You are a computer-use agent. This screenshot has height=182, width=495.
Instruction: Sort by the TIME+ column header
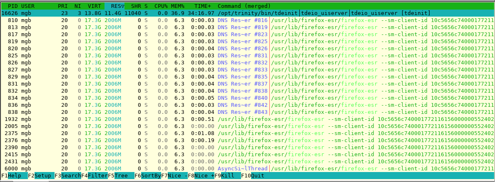tap(202, 6)
